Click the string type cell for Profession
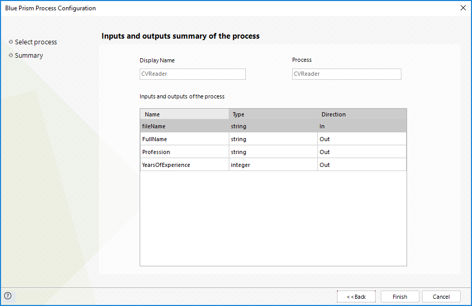This screenshot has width=472, height=306. (273, 152)
